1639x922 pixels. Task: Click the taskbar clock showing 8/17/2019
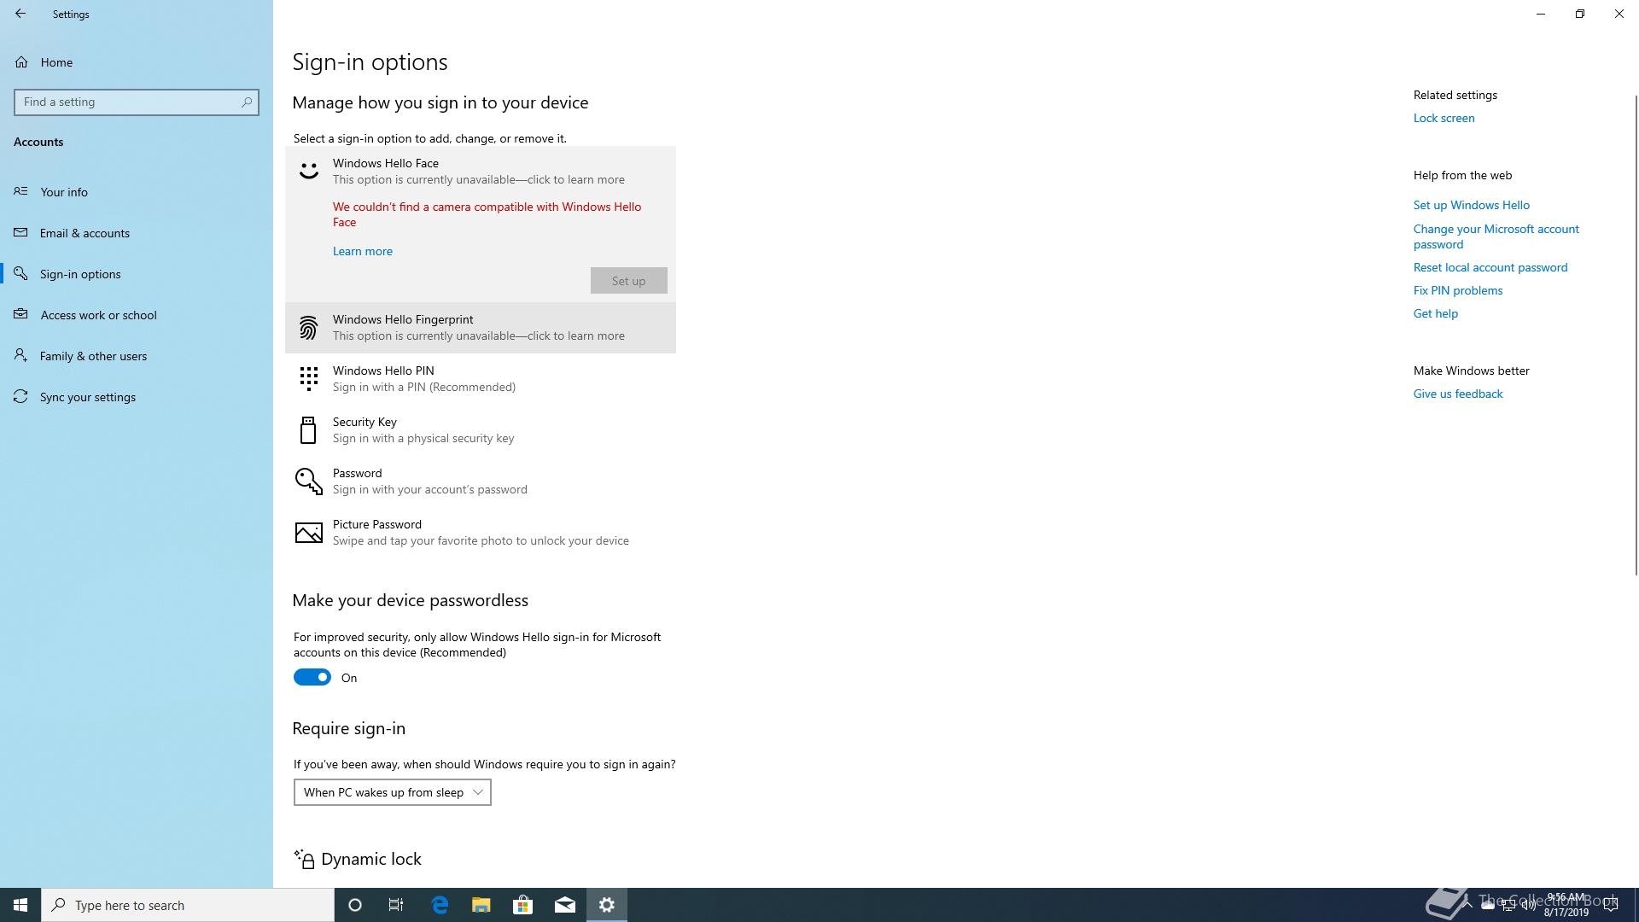click(x=1566, y=905)
